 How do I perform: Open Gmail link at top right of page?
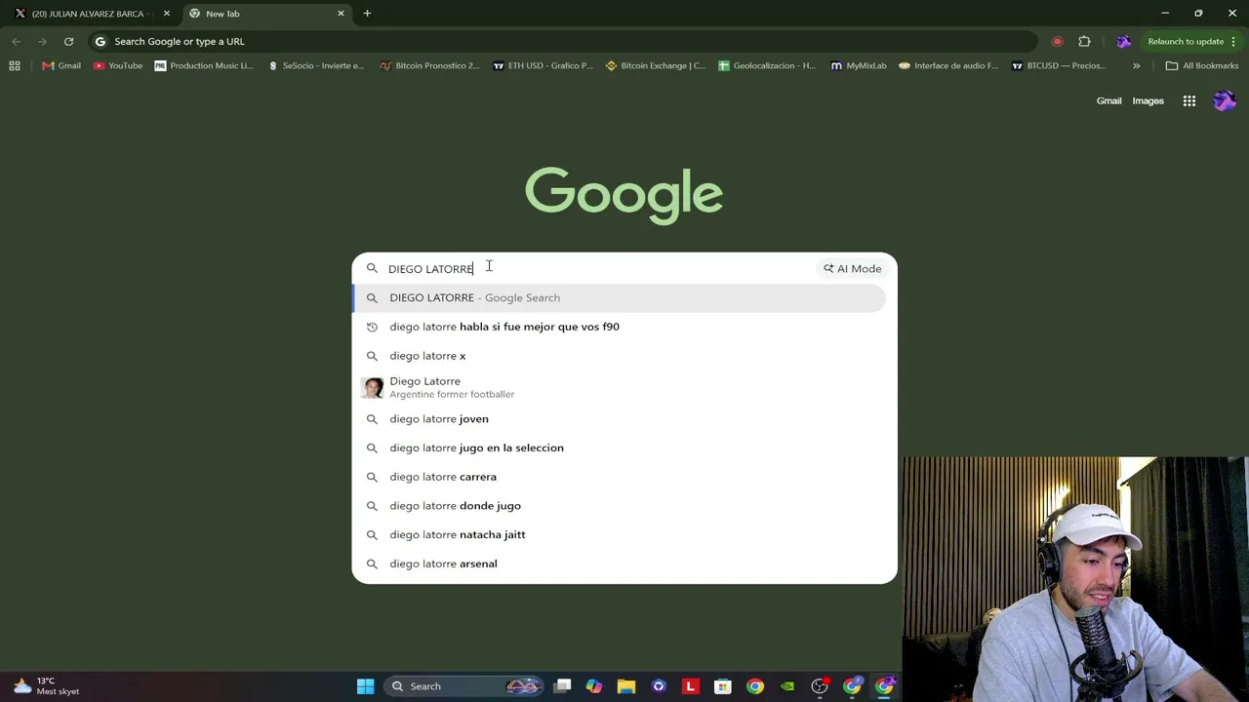click(1108, 100)
